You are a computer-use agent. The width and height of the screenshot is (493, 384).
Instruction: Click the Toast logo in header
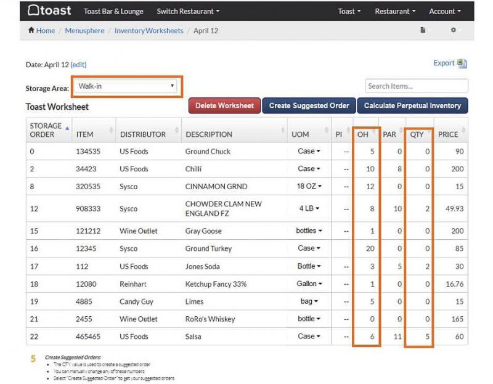[x=49, y=10]
